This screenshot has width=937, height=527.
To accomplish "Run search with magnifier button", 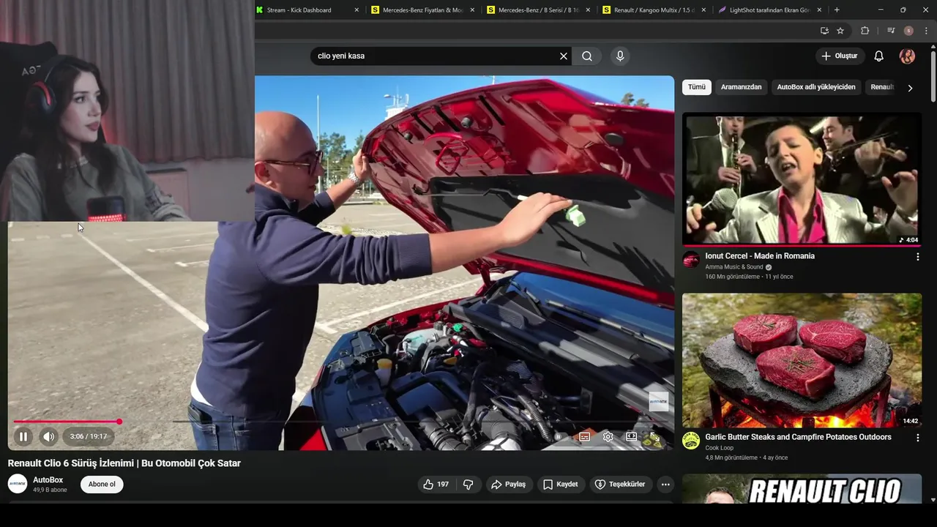I will pos(587,56).
